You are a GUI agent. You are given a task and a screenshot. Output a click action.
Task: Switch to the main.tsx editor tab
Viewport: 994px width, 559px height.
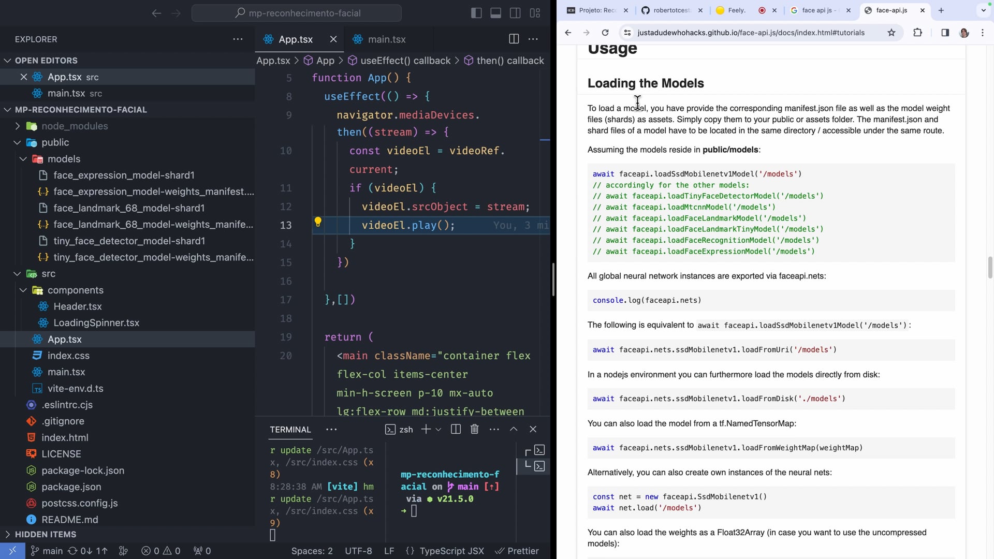tap(386, 39)
